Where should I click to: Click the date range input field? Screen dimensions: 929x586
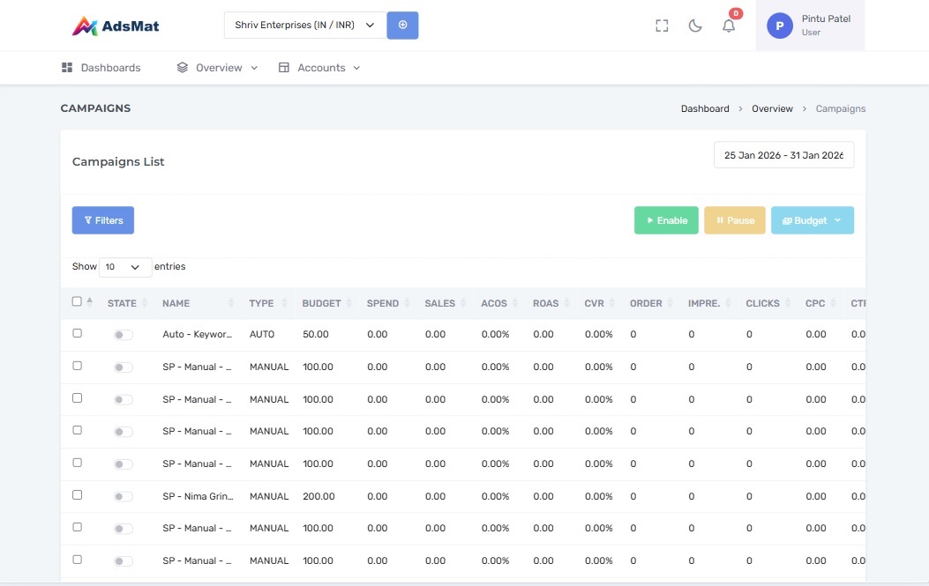tap(783, 155)
